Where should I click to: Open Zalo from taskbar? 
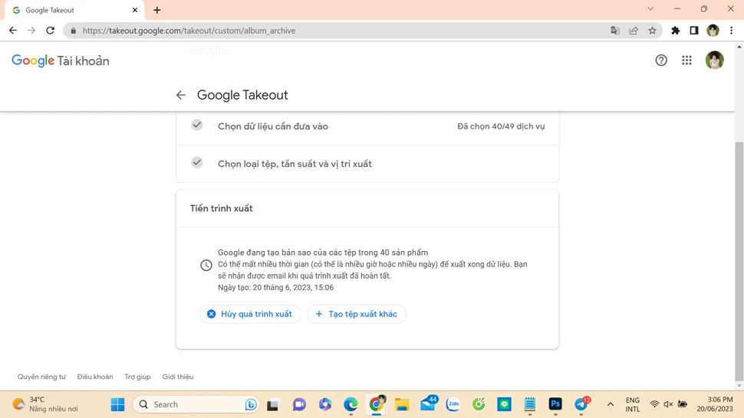[453, 404]
